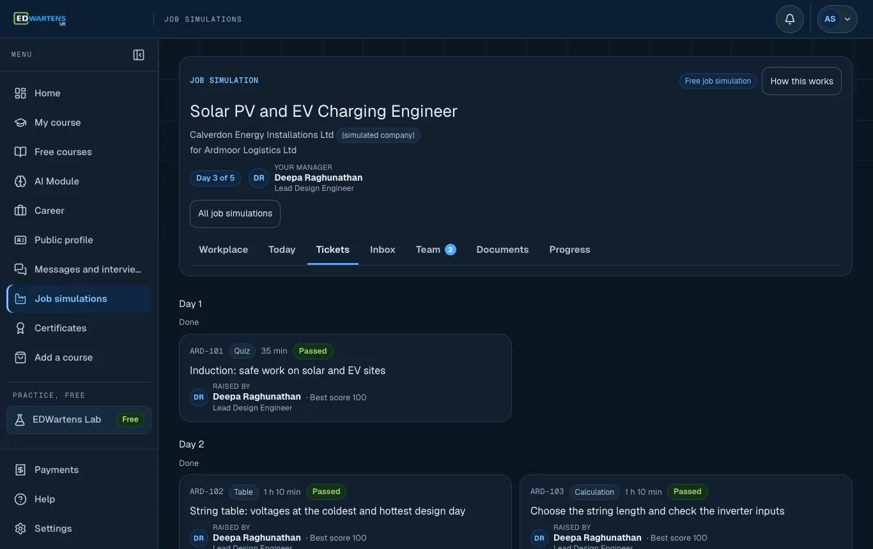Click the Free badge beside EDWartens Lab
This screenshot has height=549, width=873.
pyautogui.click(x=130, y=419)
